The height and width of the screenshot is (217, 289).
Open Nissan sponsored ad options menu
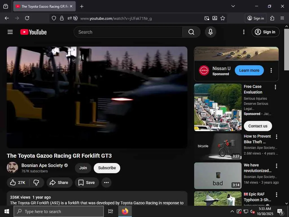pos(271,70)
